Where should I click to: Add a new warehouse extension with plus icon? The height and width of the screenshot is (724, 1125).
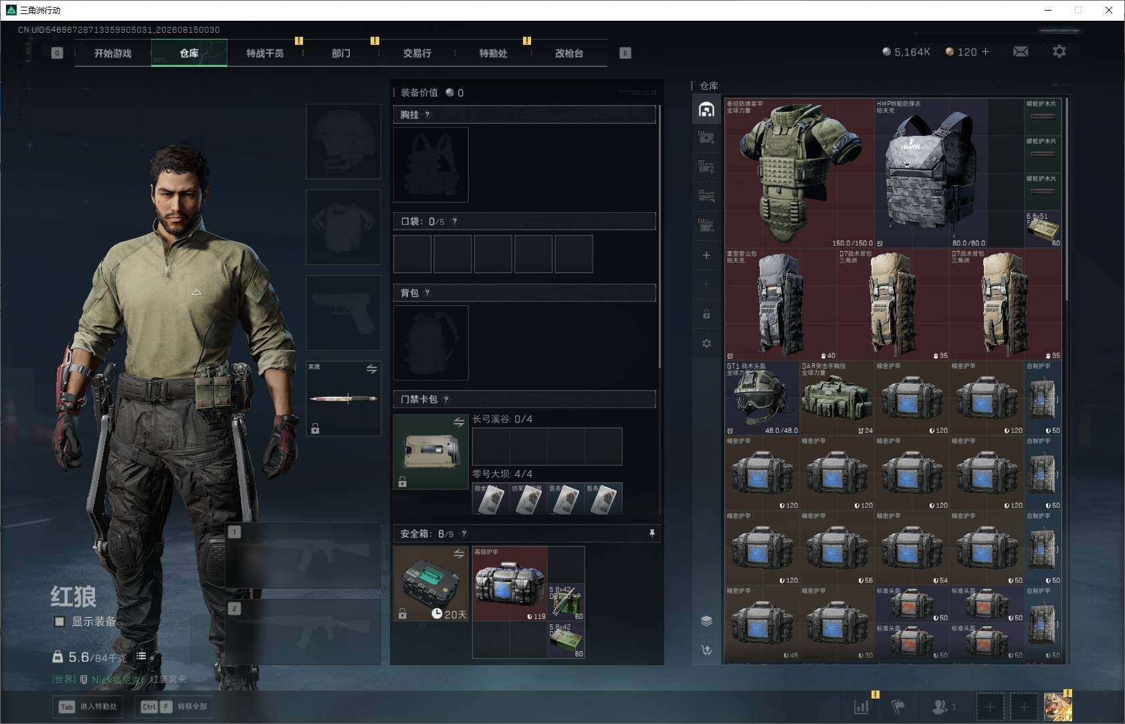(x=706, y=255)
